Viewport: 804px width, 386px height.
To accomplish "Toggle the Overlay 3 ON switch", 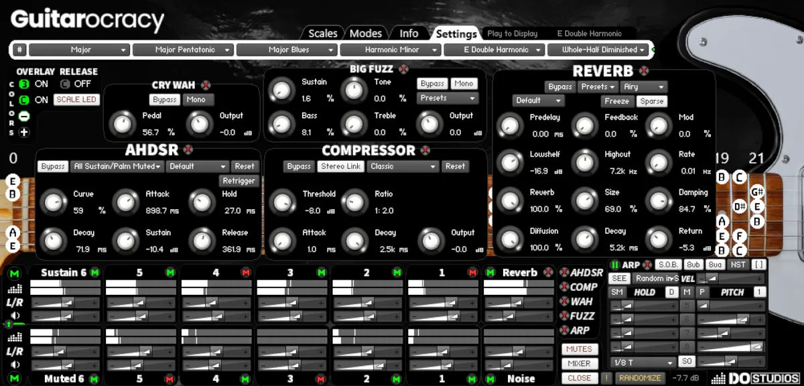I will coord(24,84).
